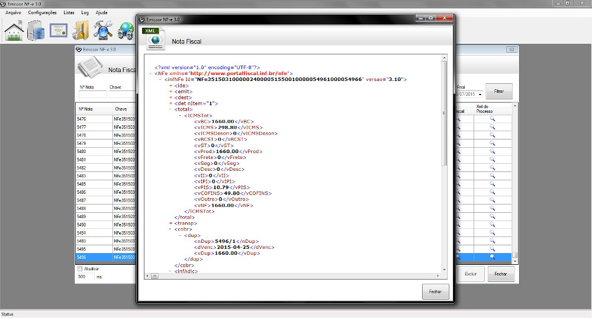
Task: Click the globe with gears icon
Action: (126, 30)
